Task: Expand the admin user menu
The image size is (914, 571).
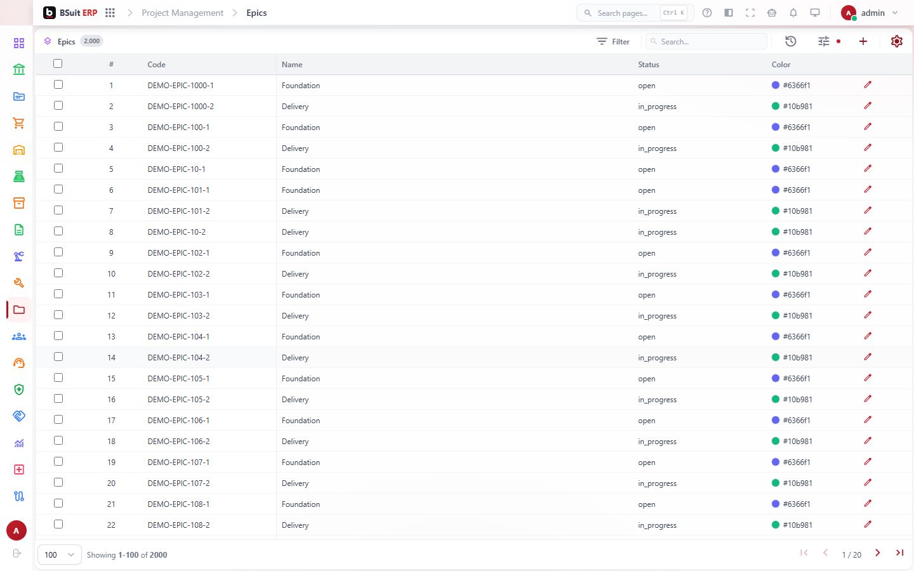Action: click(x=870, y=13)
